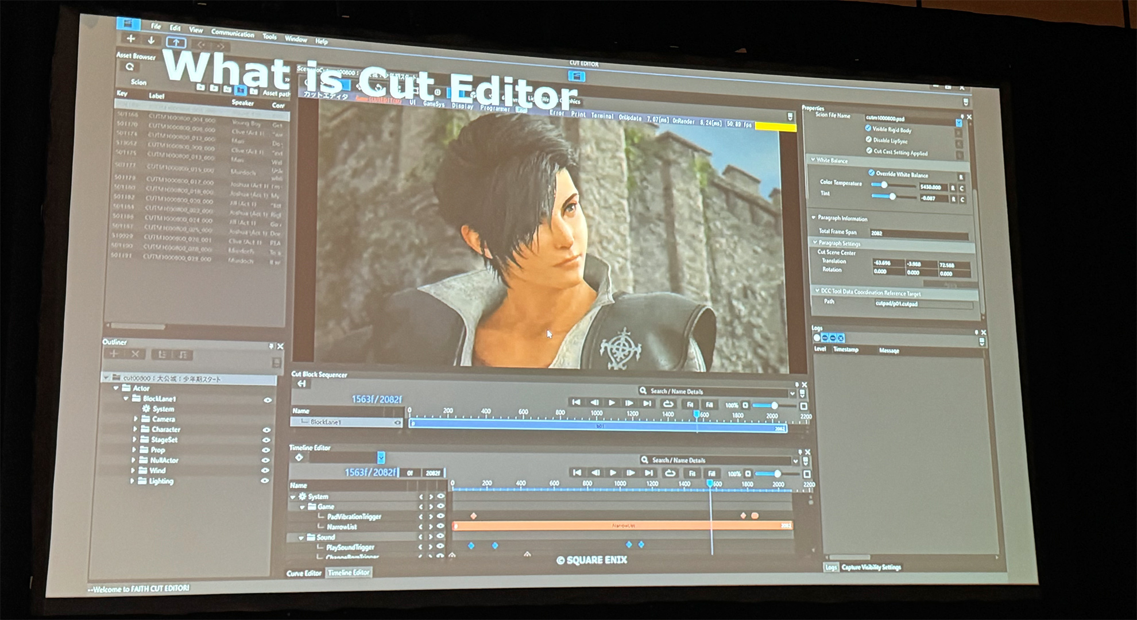Click the keyframe diamond icon in Timeline Editor
The width and height of the screenshot is (1137, 620).
299,458
